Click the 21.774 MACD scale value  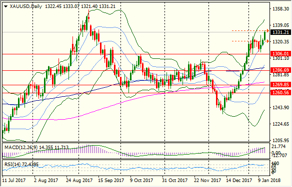[x=278, y=147]
